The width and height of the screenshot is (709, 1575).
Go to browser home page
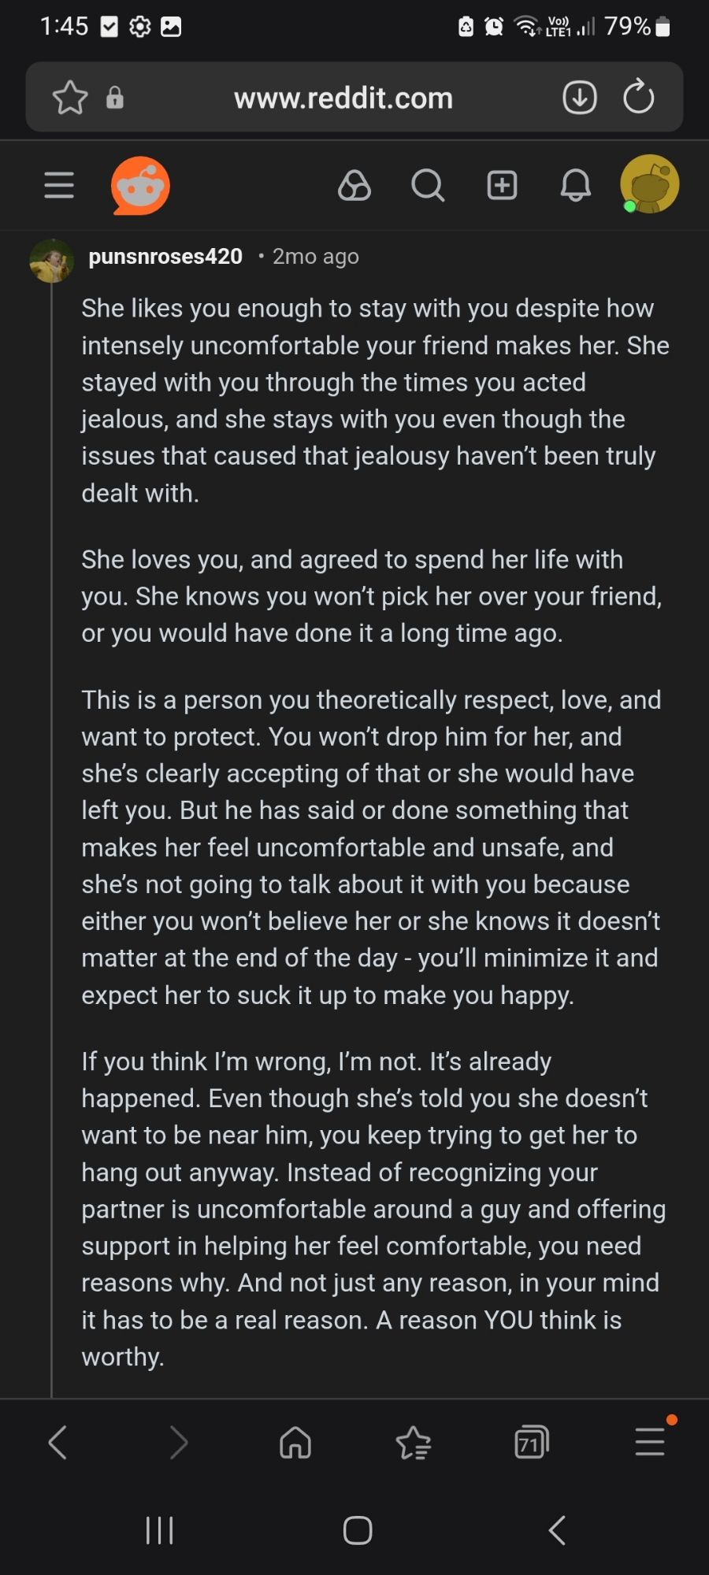(295, 1443)
